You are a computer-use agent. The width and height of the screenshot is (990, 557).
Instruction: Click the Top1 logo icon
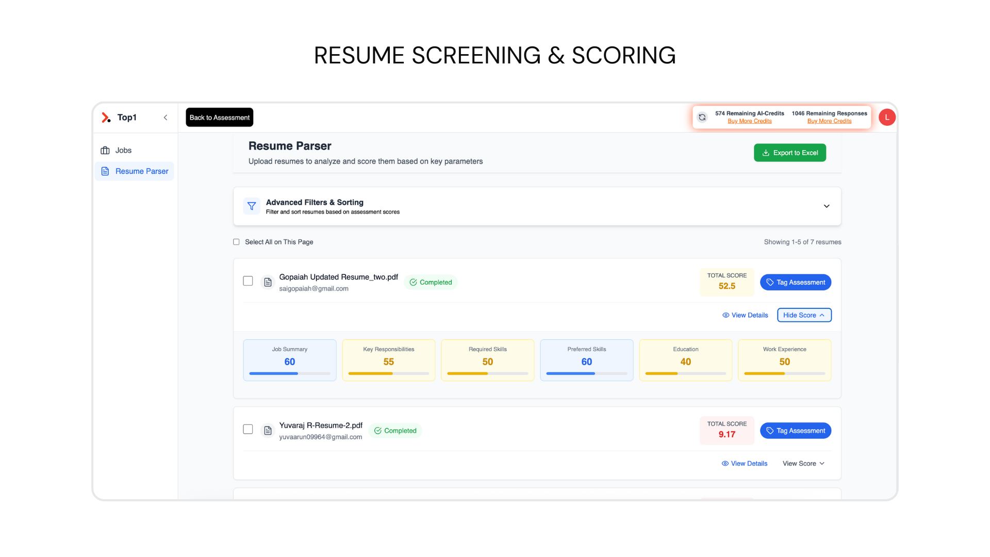tap(106, 118)
